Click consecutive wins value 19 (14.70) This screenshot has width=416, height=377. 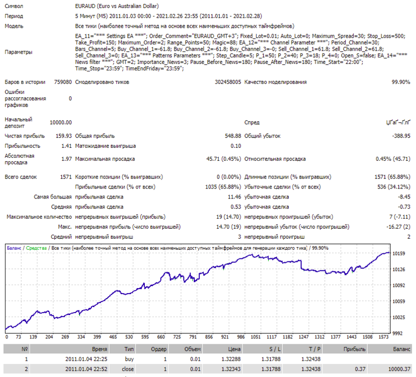pos(229,217)
